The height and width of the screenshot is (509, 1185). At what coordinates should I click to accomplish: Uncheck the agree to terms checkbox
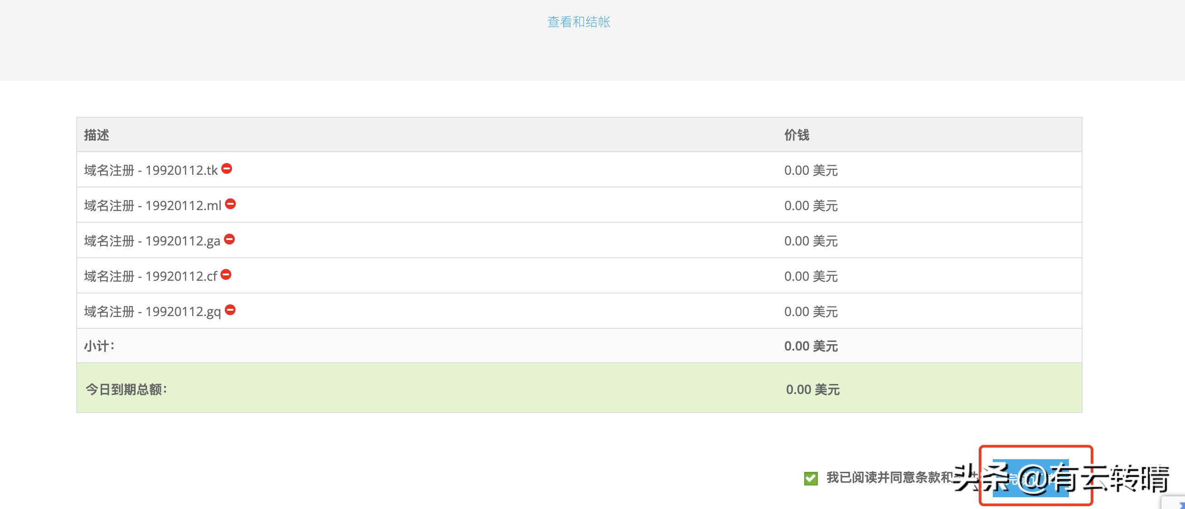(811, 478)
